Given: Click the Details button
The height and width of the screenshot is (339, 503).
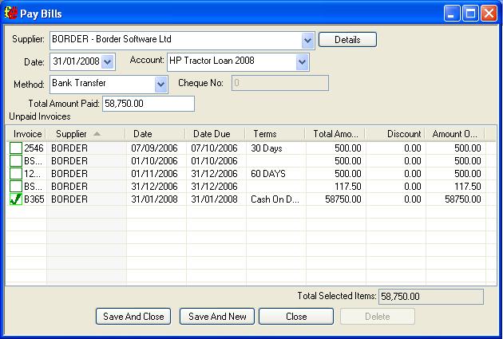Looking at the screenshot, I should [x=347, y=40].
